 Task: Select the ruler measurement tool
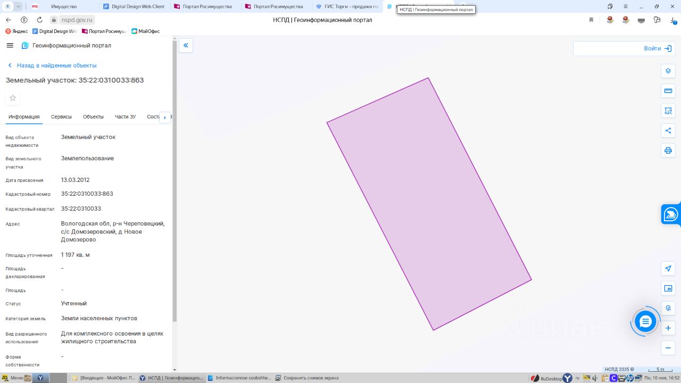tap(668, 91)
